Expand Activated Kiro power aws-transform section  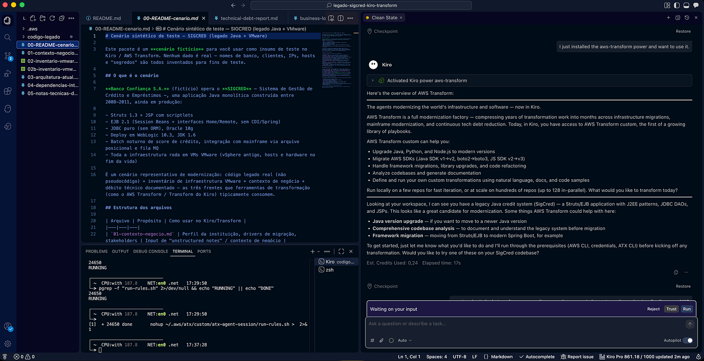click(530, 80)
